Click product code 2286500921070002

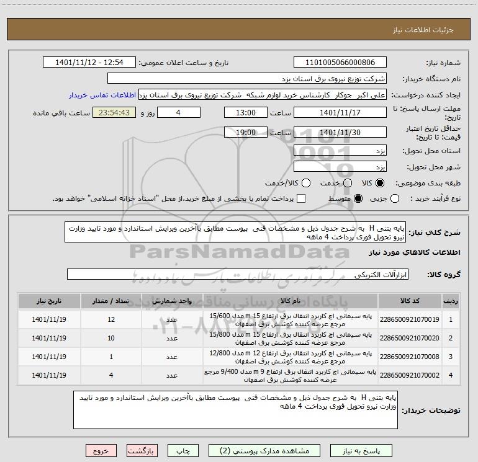[410, 375]
